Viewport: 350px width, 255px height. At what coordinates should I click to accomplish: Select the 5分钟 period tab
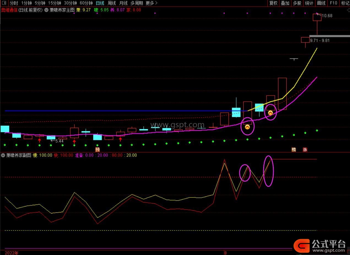pos(40,3)
